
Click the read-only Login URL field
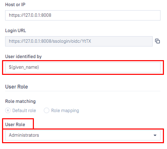79,41
